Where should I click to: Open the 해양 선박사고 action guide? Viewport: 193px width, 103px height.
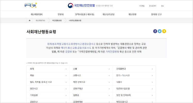tap(91, 82)
